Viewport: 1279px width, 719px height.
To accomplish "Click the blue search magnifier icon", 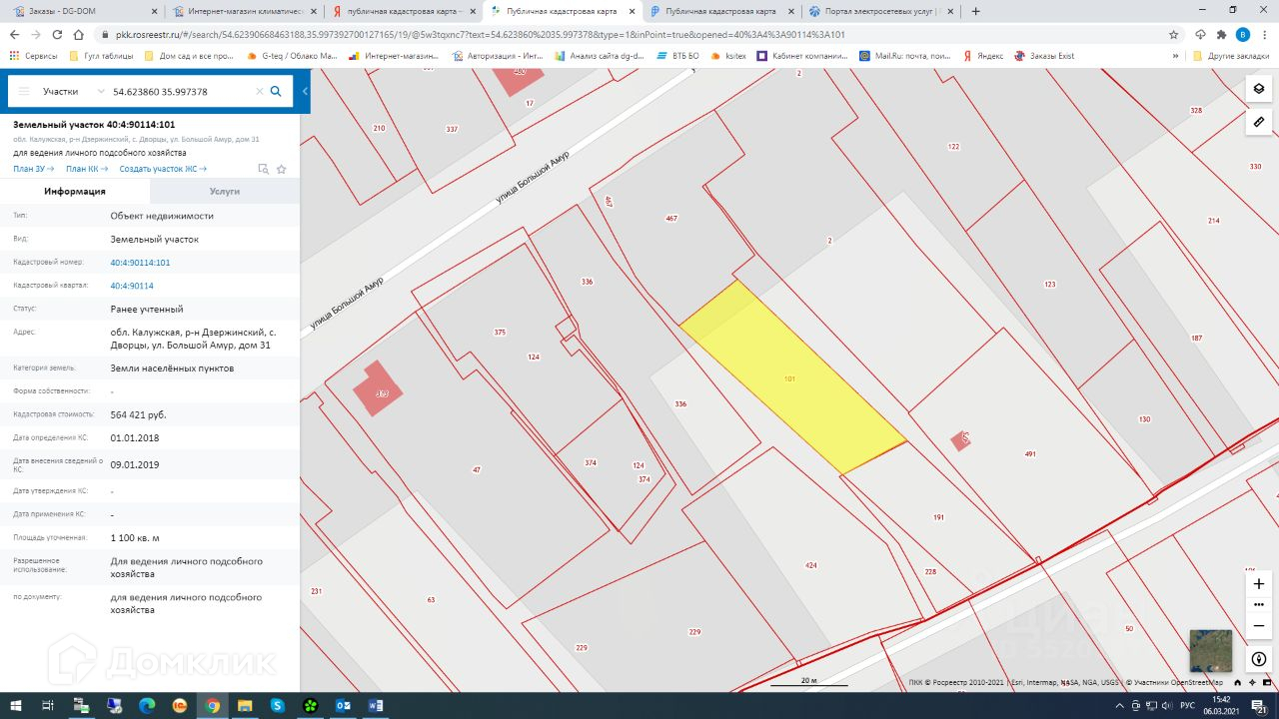I will click(x=276, y=91).
